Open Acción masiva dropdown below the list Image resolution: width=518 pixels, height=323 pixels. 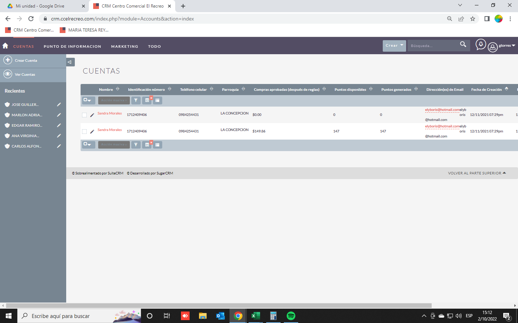[x=114, y=145]
